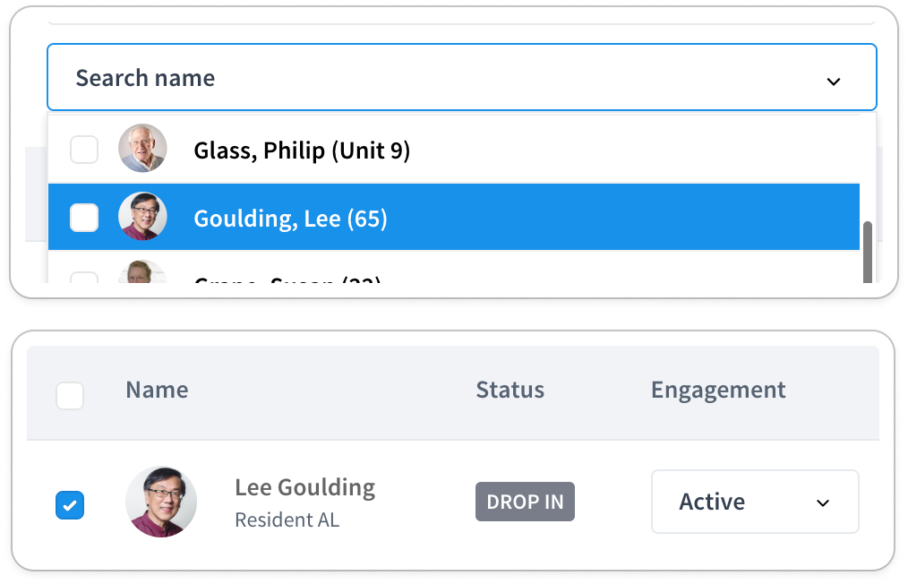Check the box next to Glass, Philip
908x584 pixels.
point(84,150)
